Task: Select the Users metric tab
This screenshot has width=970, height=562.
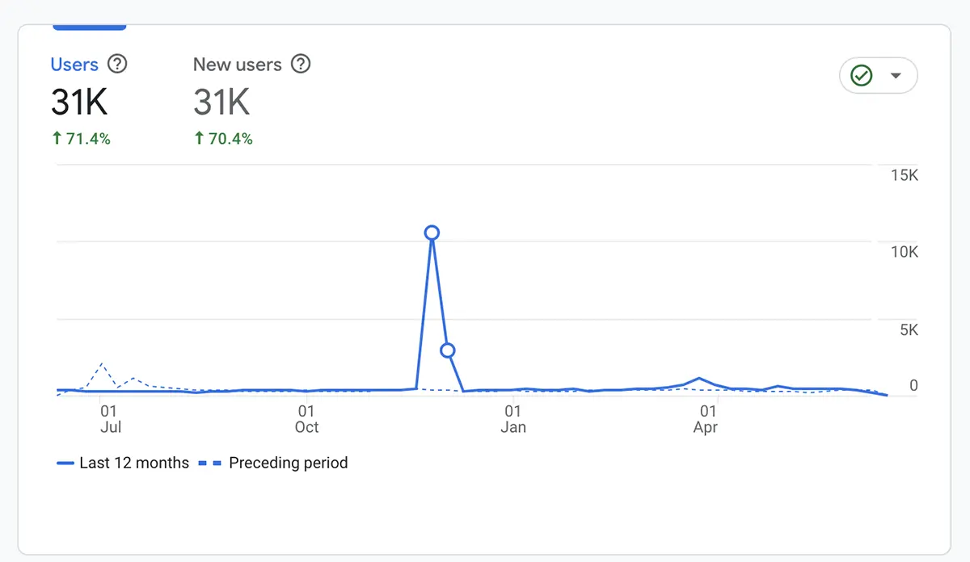Action: pyautogui.click(x=74, y=64)
